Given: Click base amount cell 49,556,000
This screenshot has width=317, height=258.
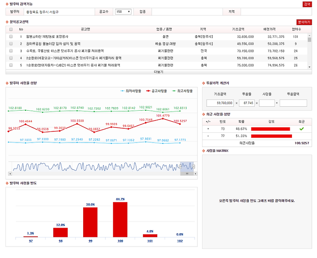Looking at the screenshot, I should (245, 44).
